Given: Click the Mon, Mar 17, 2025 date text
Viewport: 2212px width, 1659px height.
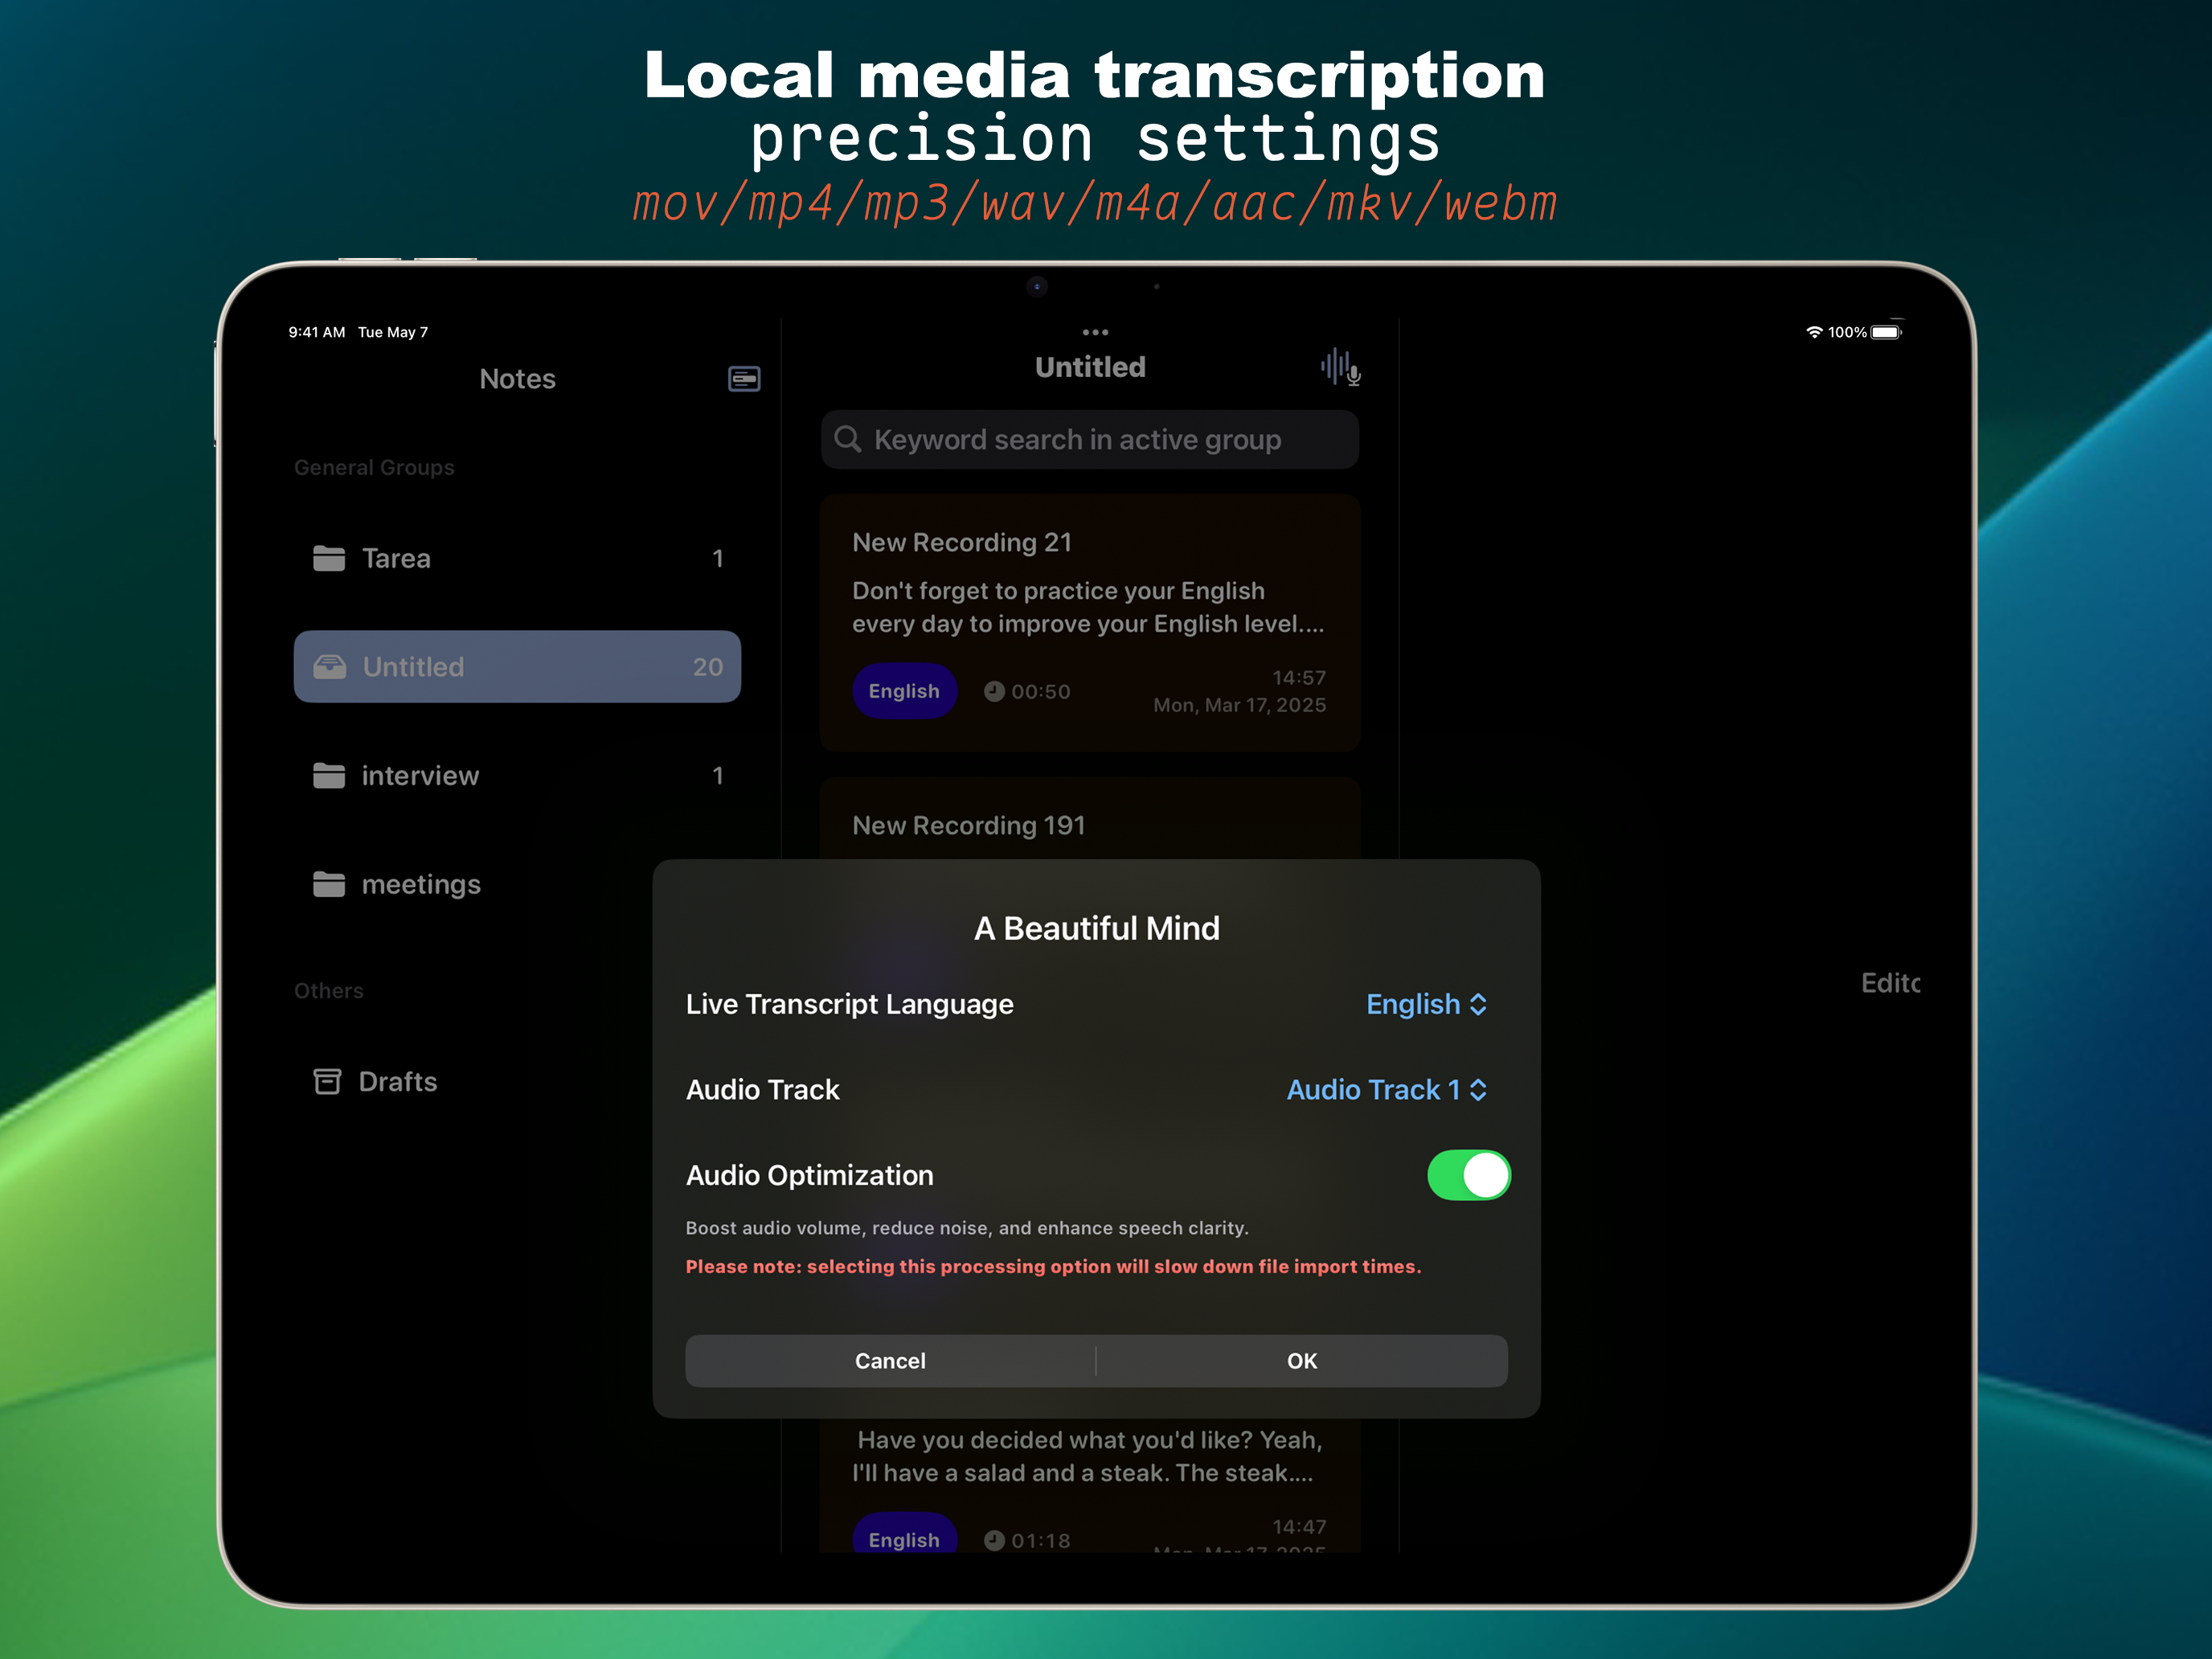Looking at the screenshot, I should [1240, 705].
